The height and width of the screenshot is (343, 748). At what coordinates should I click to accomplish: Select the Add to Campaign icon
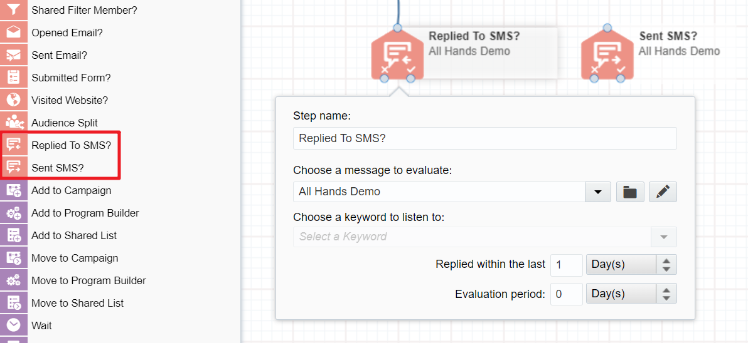pyautogui.click(x=13, y=190)
